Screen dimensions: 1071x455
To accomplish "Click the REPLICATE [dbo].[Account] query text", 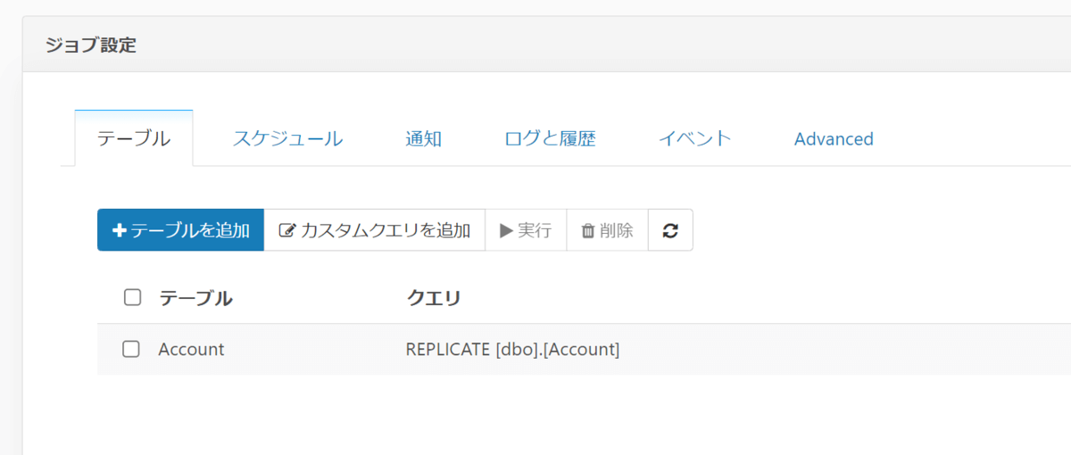I will [512, 349].
